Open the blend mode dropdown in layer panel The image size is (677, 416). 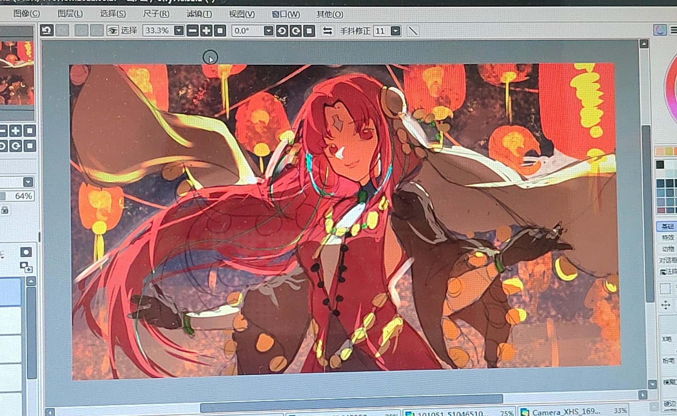pos(28,182)
